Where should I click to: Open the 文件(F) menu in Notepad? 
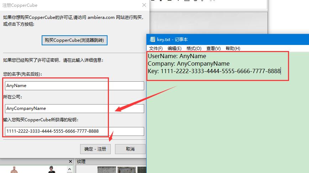point(156,49)
